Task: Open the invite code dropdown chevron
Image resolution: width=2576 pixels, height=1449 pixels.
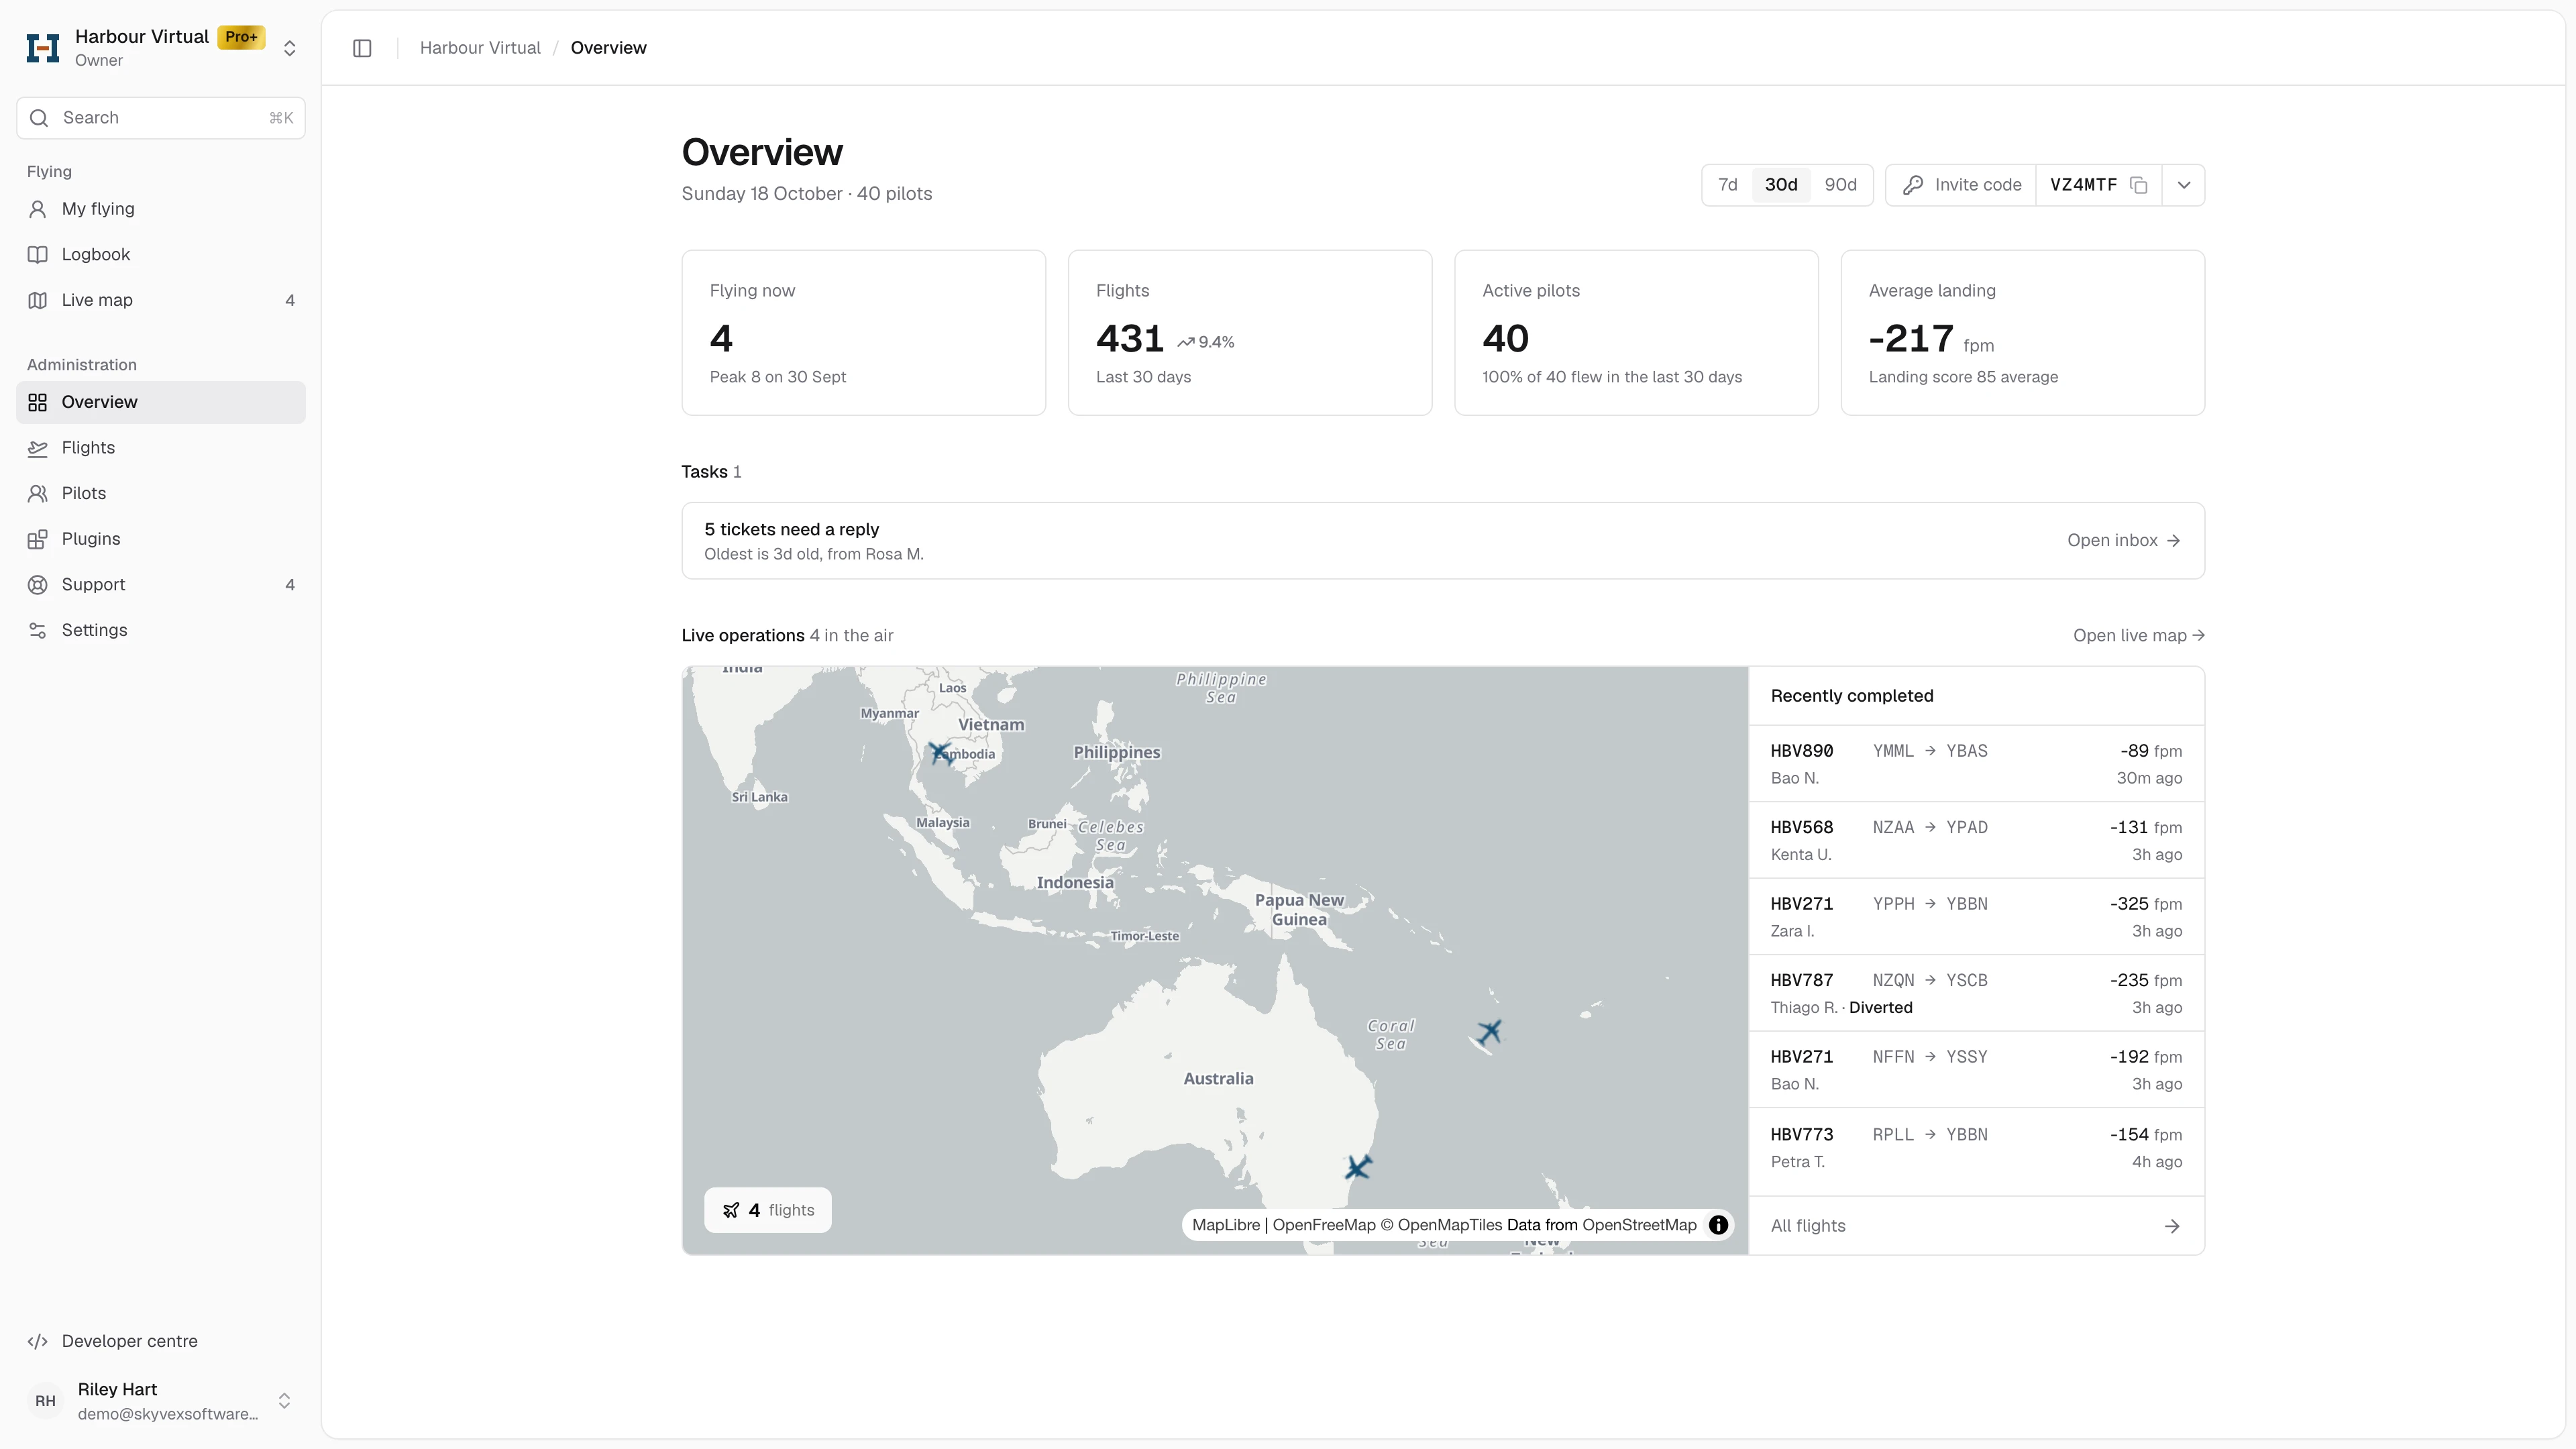Action: (2184, 185)
